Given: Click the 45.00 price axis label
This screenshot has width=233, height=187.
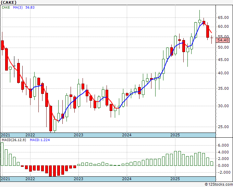Looking at the screenshot, I should 223,60.
